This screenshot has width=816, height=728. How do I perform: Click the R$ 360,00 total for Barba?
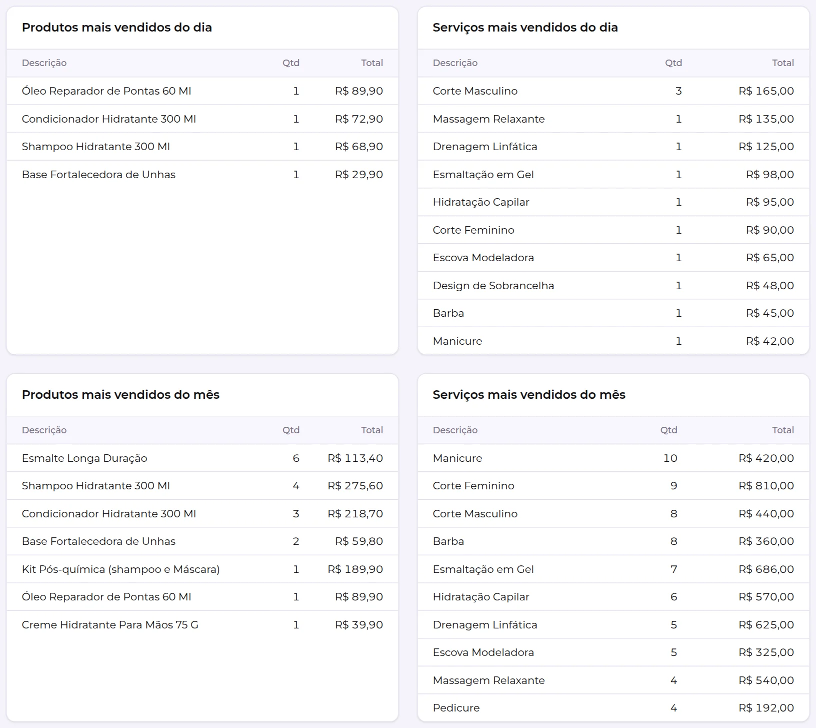pyautogui.click(x=766, y=541)
